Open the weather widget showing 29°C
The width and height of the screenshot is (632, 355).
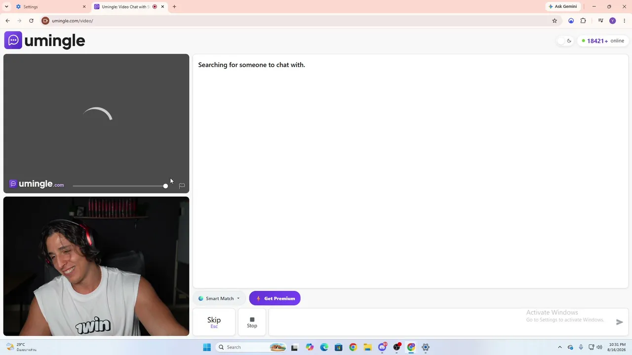pos(21,347)
